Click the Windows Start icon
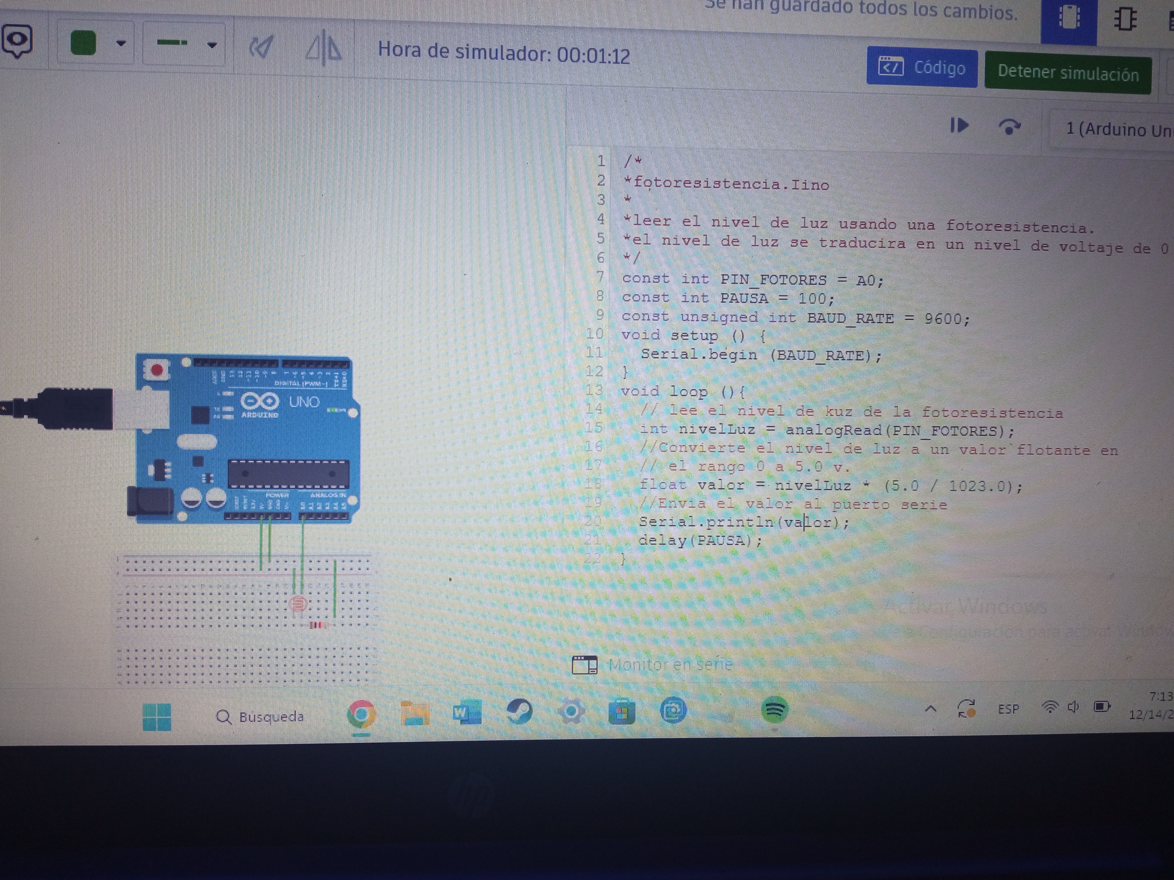 [157, 717]
